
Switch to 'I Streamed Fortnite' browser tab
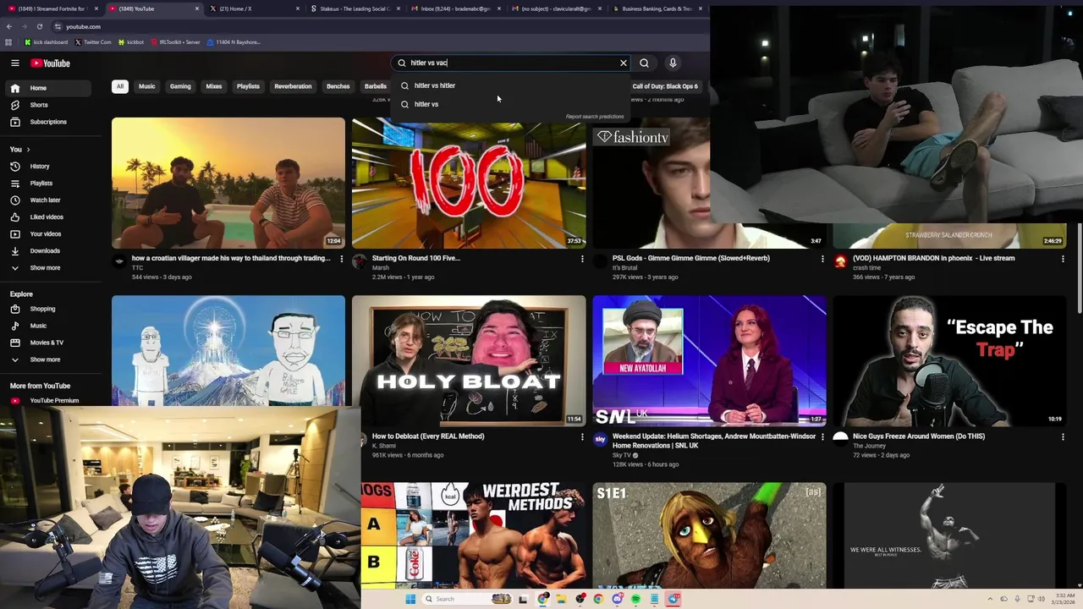[x=53, y=8]
